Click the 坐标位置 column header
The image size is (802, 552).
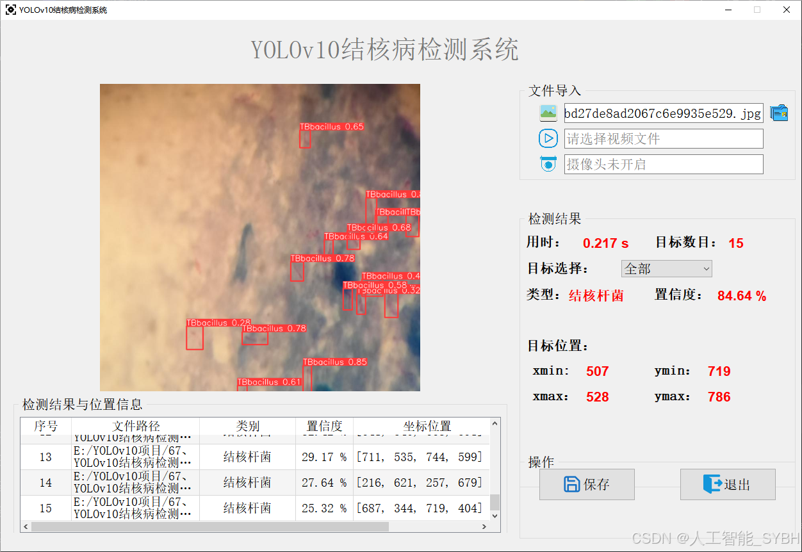point(421,426)
